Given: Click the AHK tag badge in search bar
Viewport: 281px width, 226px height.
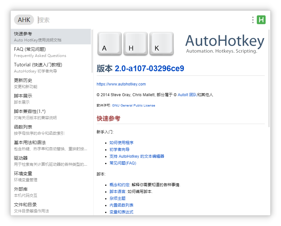Looking at the screenshot, I should [x=24, y=20].
